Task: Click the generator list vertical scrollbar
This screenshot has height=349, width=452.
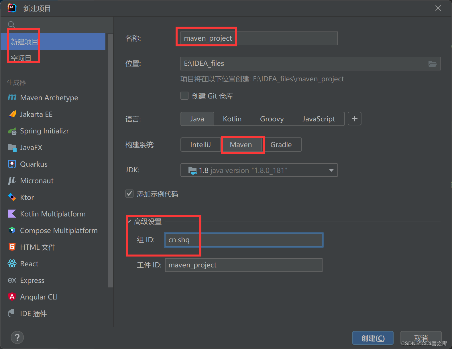Action: [x=111, y=160]
